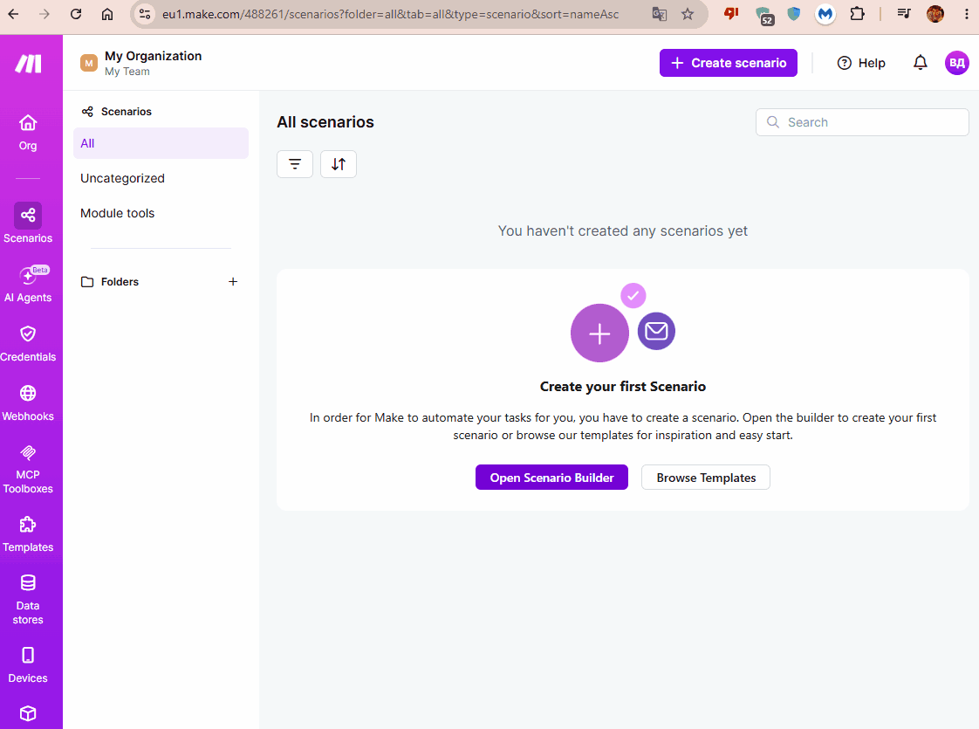Go to Templates in the sidebar
This screenshot has height=729, width=979.
tap(28, 534)
